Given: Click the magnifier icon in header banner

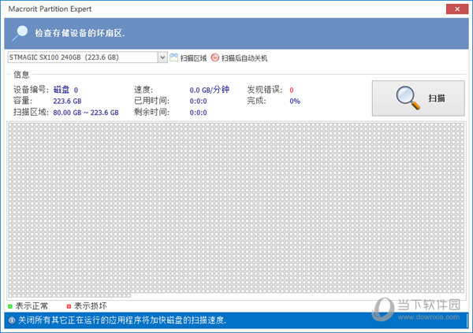Looking at the screenshot, I should 20,33.
